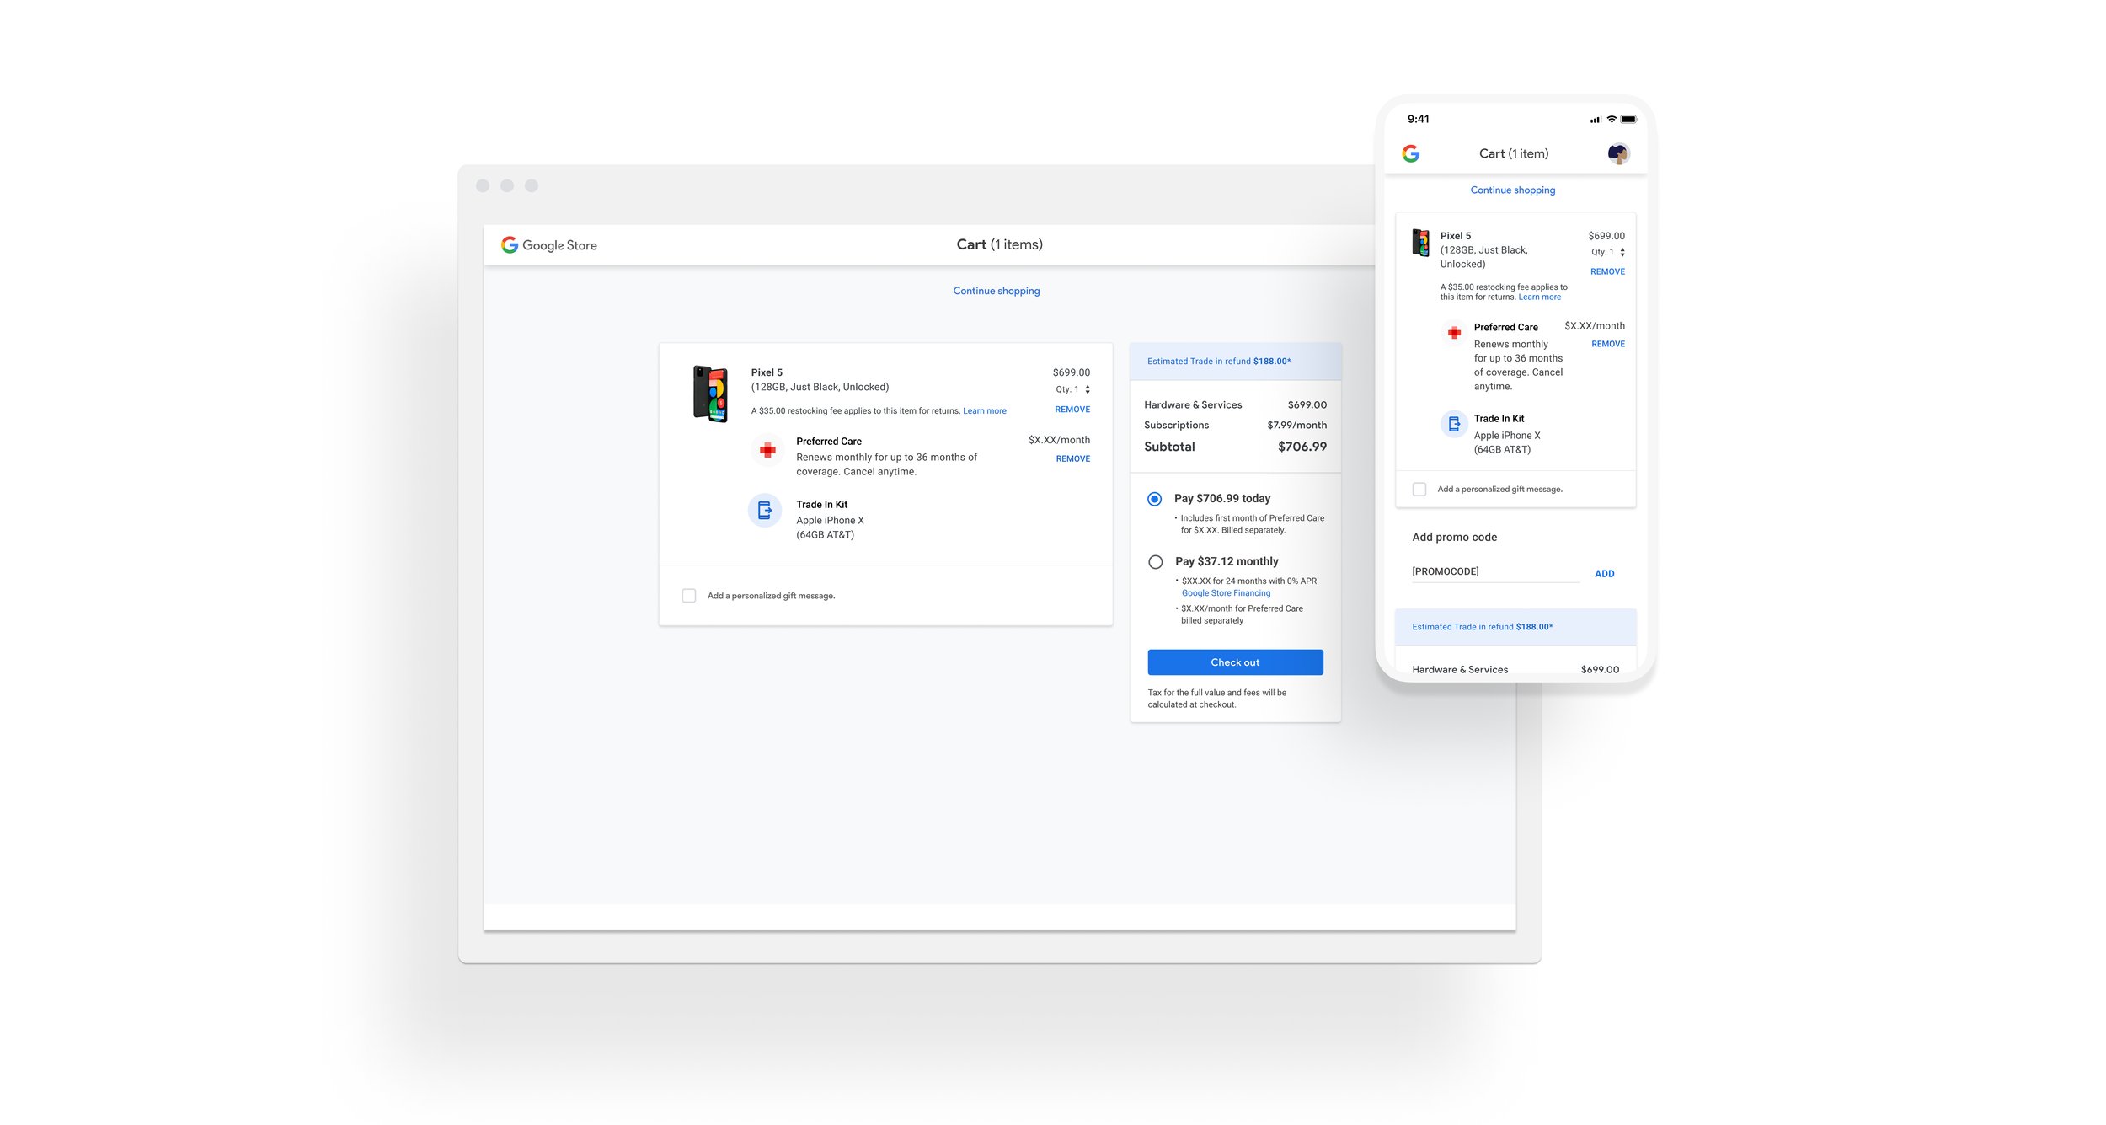This screenshot has width=2106, height=1125.
Task: Open the profile avatar on mobile header
Action: (x=1617, y=153)
